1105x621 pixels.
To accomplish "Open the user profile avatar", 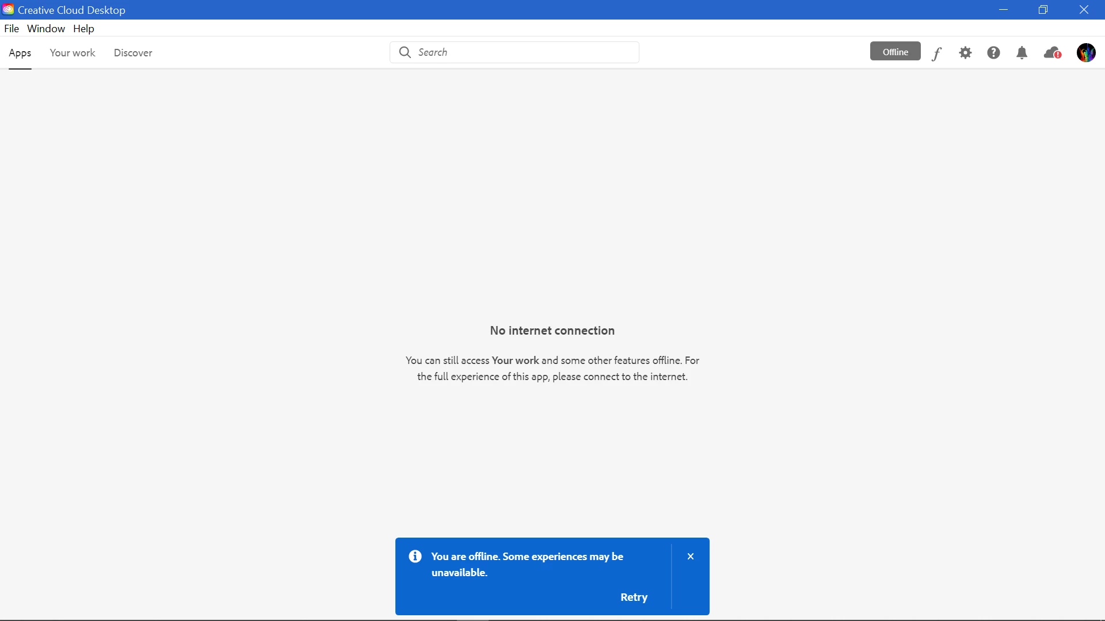I will 1086,53.
